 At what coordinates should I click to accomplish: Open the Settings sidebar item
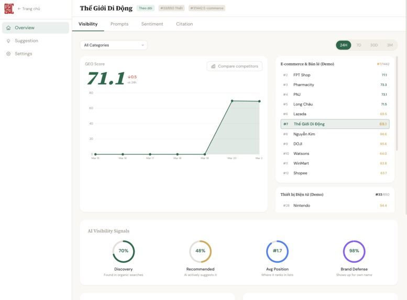36,54
